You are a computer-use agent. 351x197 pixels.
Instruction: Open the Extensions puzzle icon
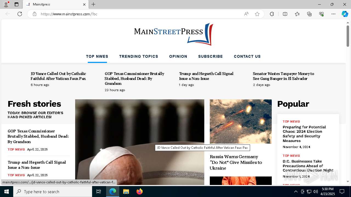tap(272, 14)
